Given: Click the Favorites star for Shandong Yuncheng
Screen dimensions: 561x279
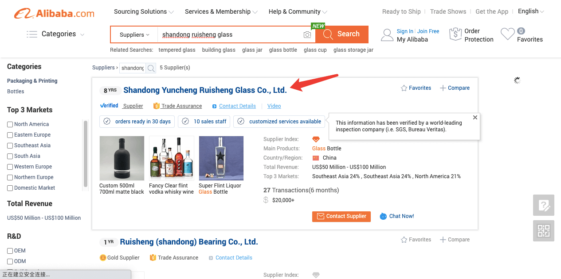Looking at the screenshot, I should [404, 88].
